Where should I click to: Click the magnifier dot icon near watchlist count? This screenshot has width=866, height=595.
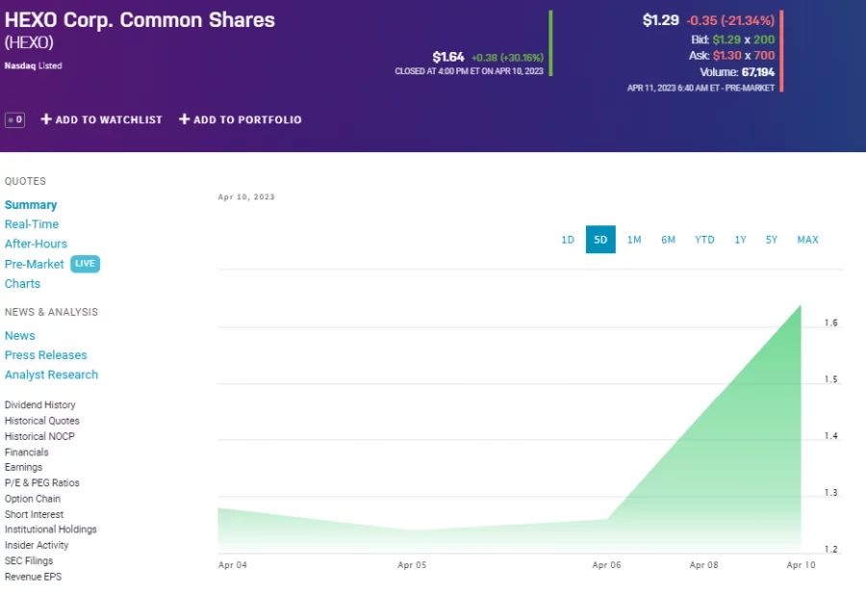tap(11, 119)
